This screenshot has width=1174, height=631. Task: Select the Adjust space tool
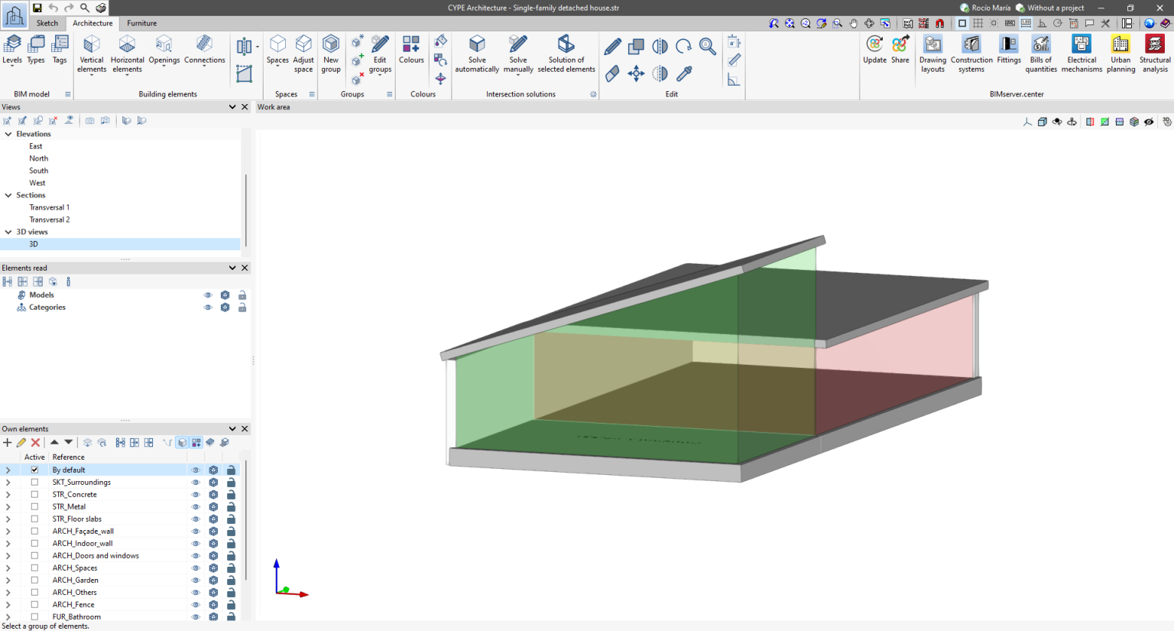point(303,52)
